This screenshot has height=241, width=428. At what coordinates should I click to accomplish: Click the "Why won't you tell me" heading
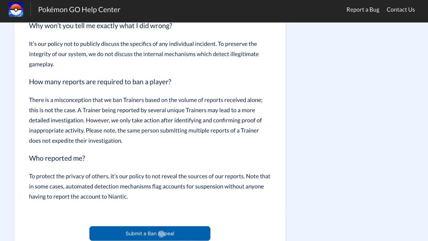[100, 26]
